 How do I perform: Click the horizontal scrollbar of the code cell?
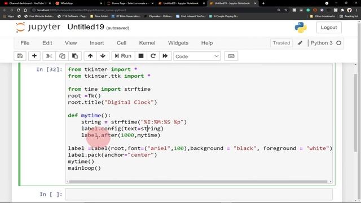(198, 182)
